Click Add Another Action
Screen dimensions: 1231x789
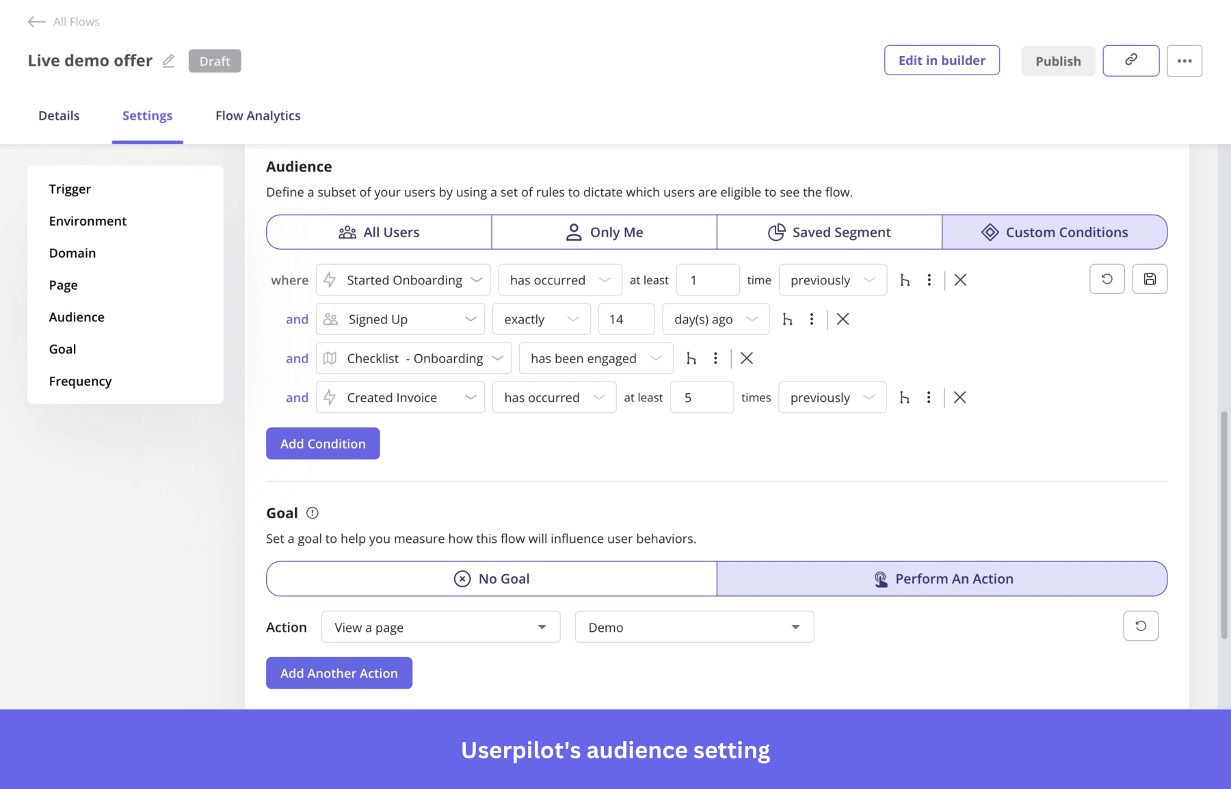tap(339, 673)
